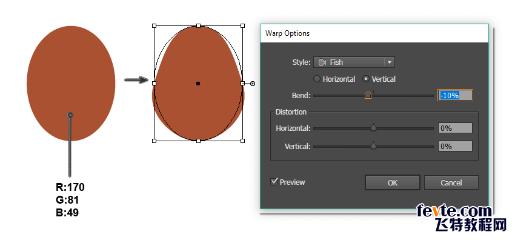Viewport: 515px width, 240px height.
Task: Click the Horizontal distortion slider handle
Action: point(373,128)
